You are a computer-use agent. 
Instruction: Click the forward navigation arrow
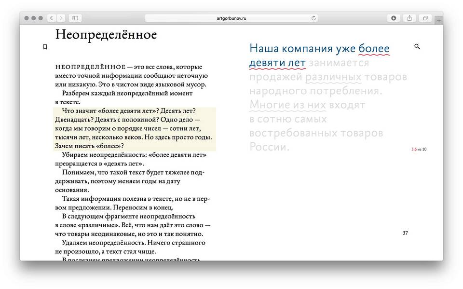[x=61, y=18]
